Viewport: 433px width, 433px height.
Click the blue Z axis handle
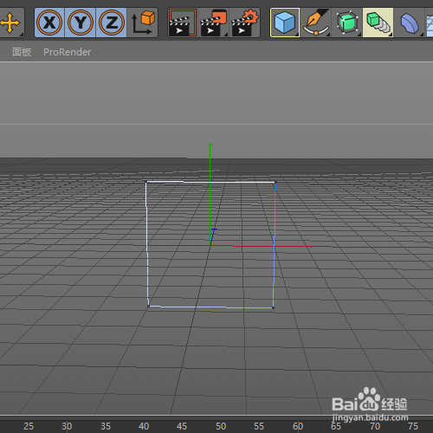(214, 230)
